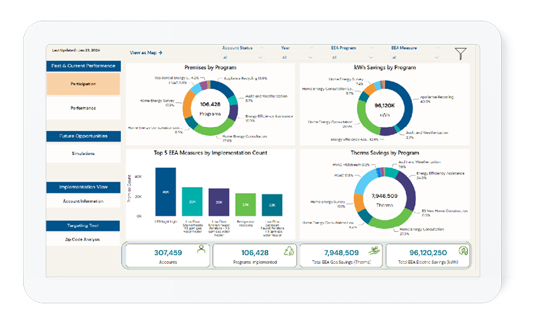Go to Account Information
534x324 pixels.
(x=83, y=201)
